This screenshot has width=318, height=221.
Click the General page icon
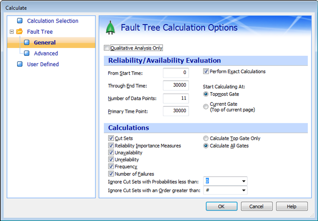(27, 43)
